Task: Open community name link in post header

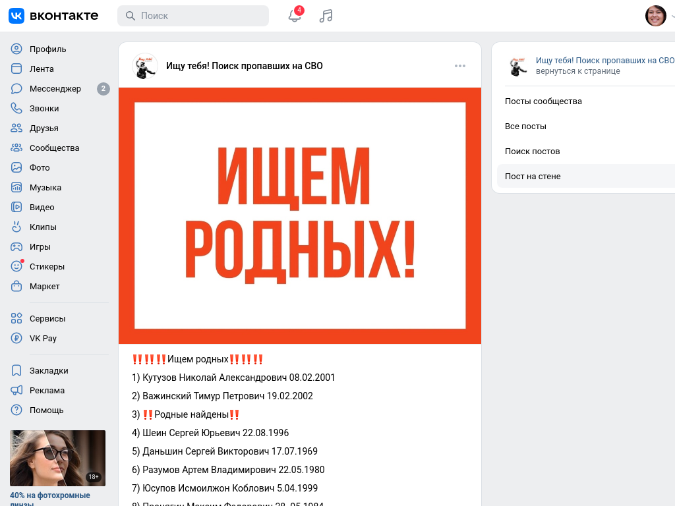Action: click(244, 66)
